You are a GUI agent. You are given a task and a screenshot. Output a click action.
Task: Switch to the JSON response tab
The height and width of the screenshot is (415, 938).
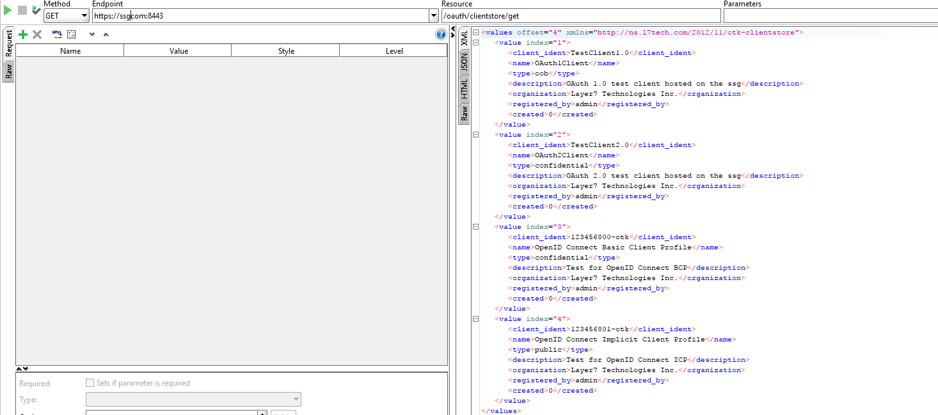[x=464, y=61]
